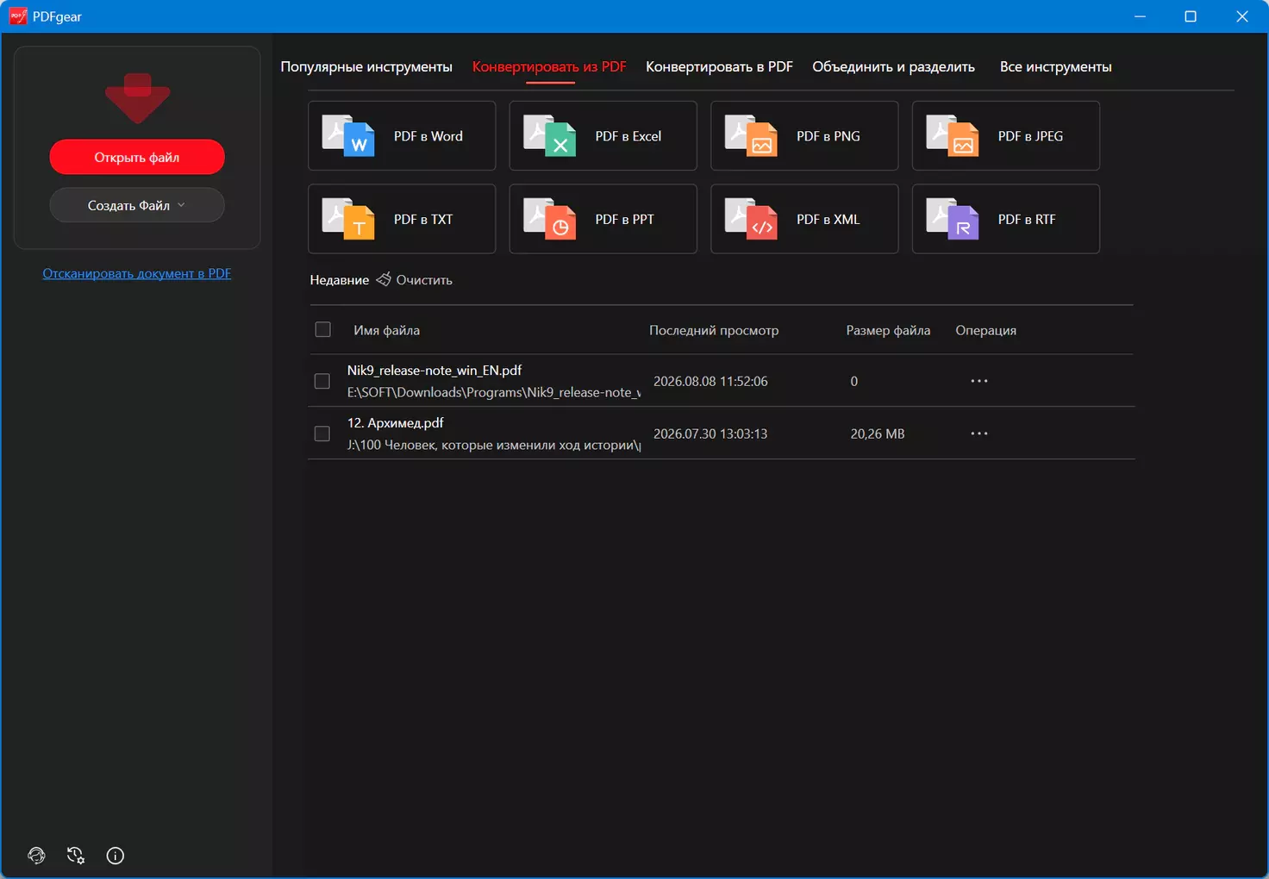The height and width of the screenshot is (879, 1269).
Task: Go to the Объединить и разделить tab
Action: coord(893,66)
